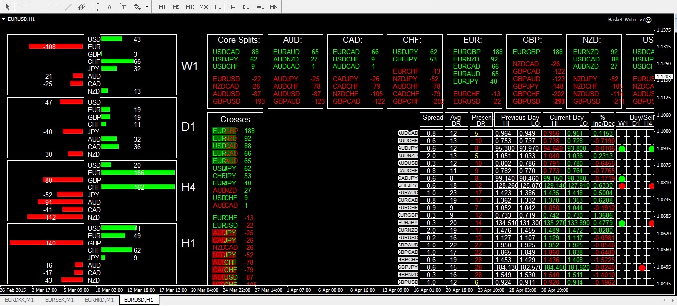The image size is (677, 306).
Task: Click the GBPUSD pair button
Action: pos(409,282)
